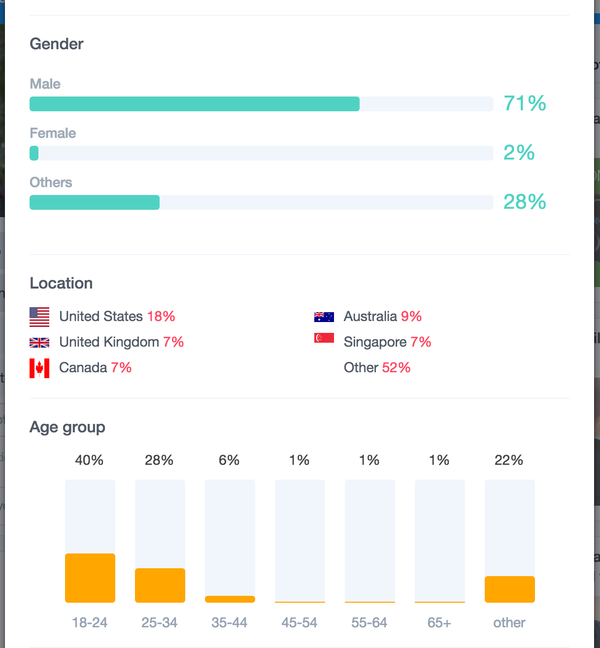
Task: Click the Australia flag icon
Action: 324,317
